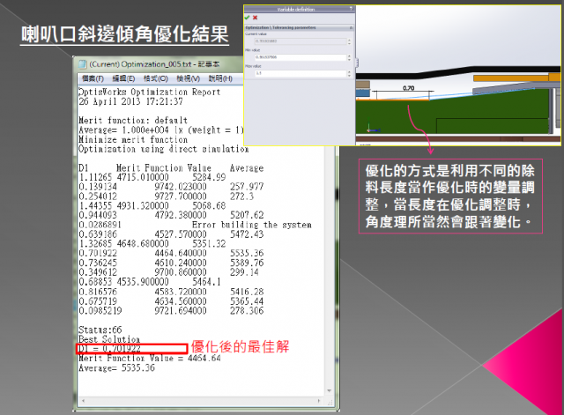Screen dimensions: 564x415
Task: Click the Max value spinner arrows
Action: (349, 73)
